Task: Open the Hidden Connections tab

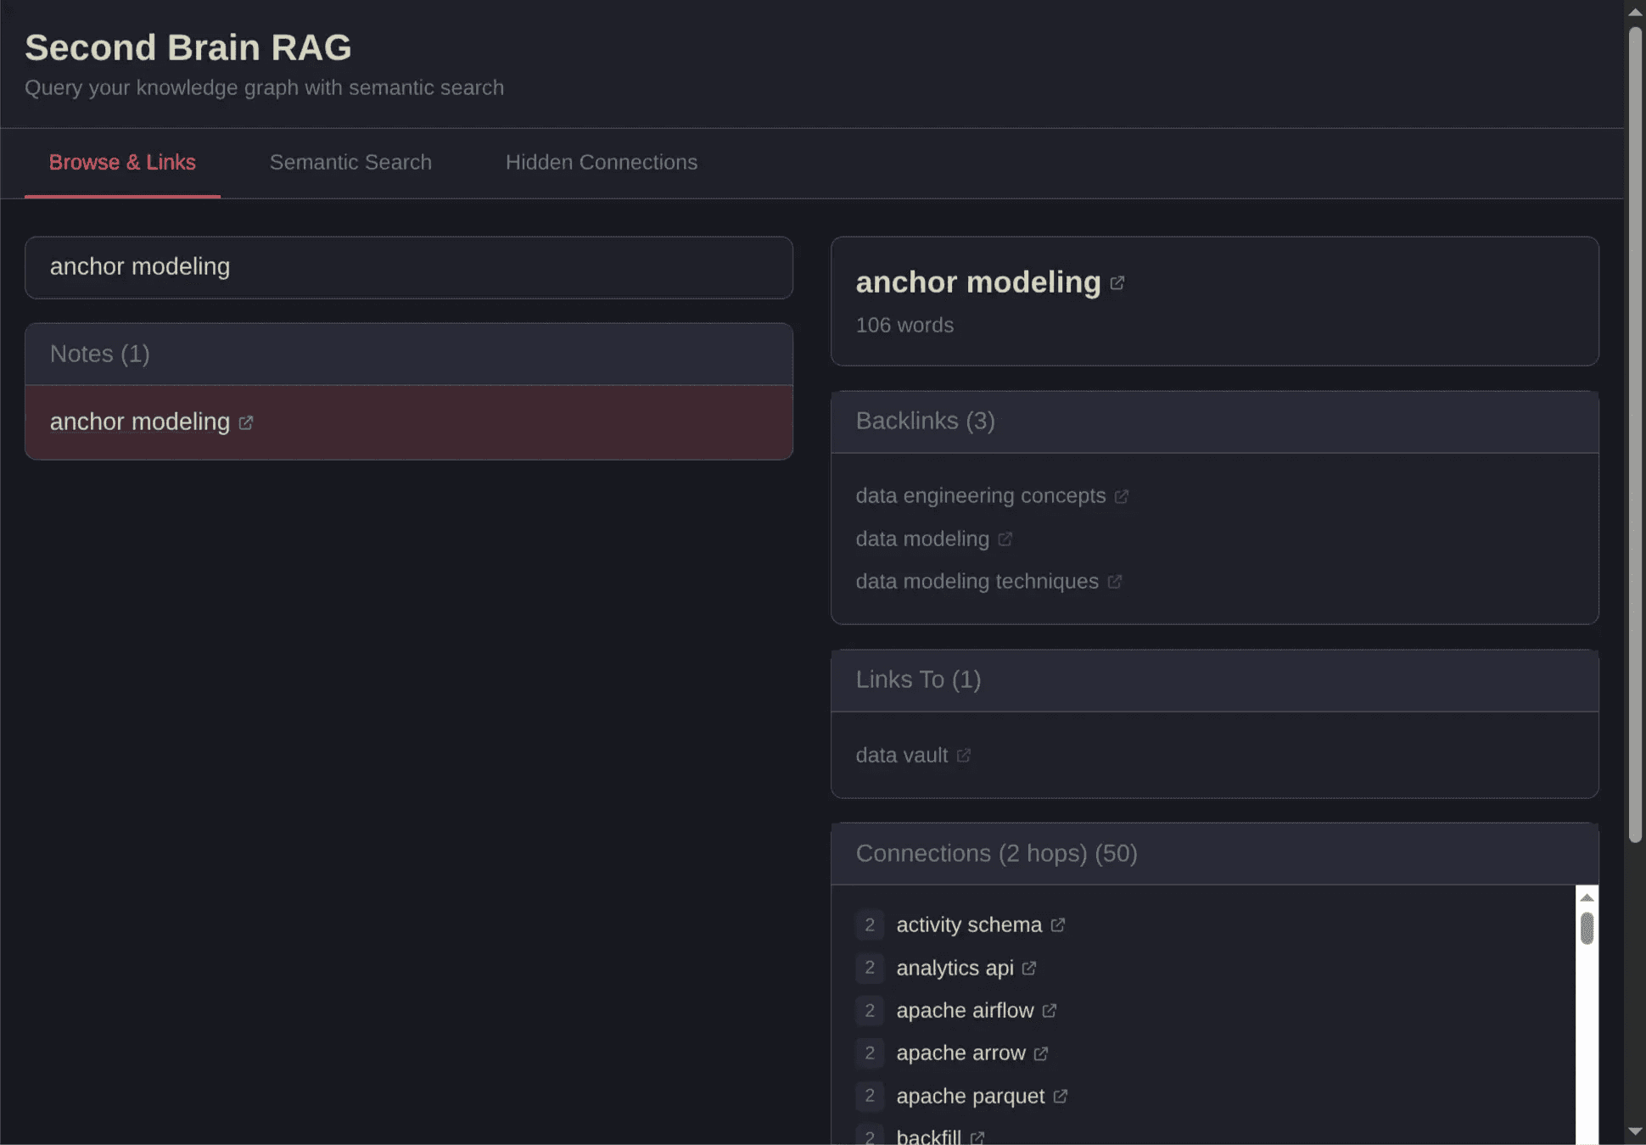Action: (x=601, y=162)
